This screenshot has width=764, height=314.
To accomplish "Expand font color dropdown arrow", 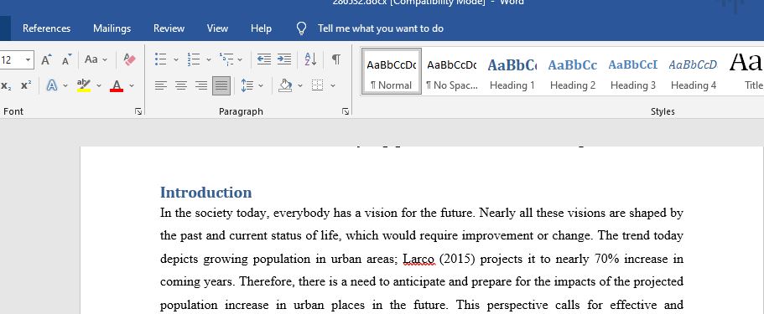I will (132, 86).
